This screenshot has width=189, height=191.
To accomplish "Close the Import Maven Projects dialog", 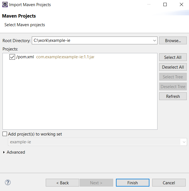I will click(181, 4).
